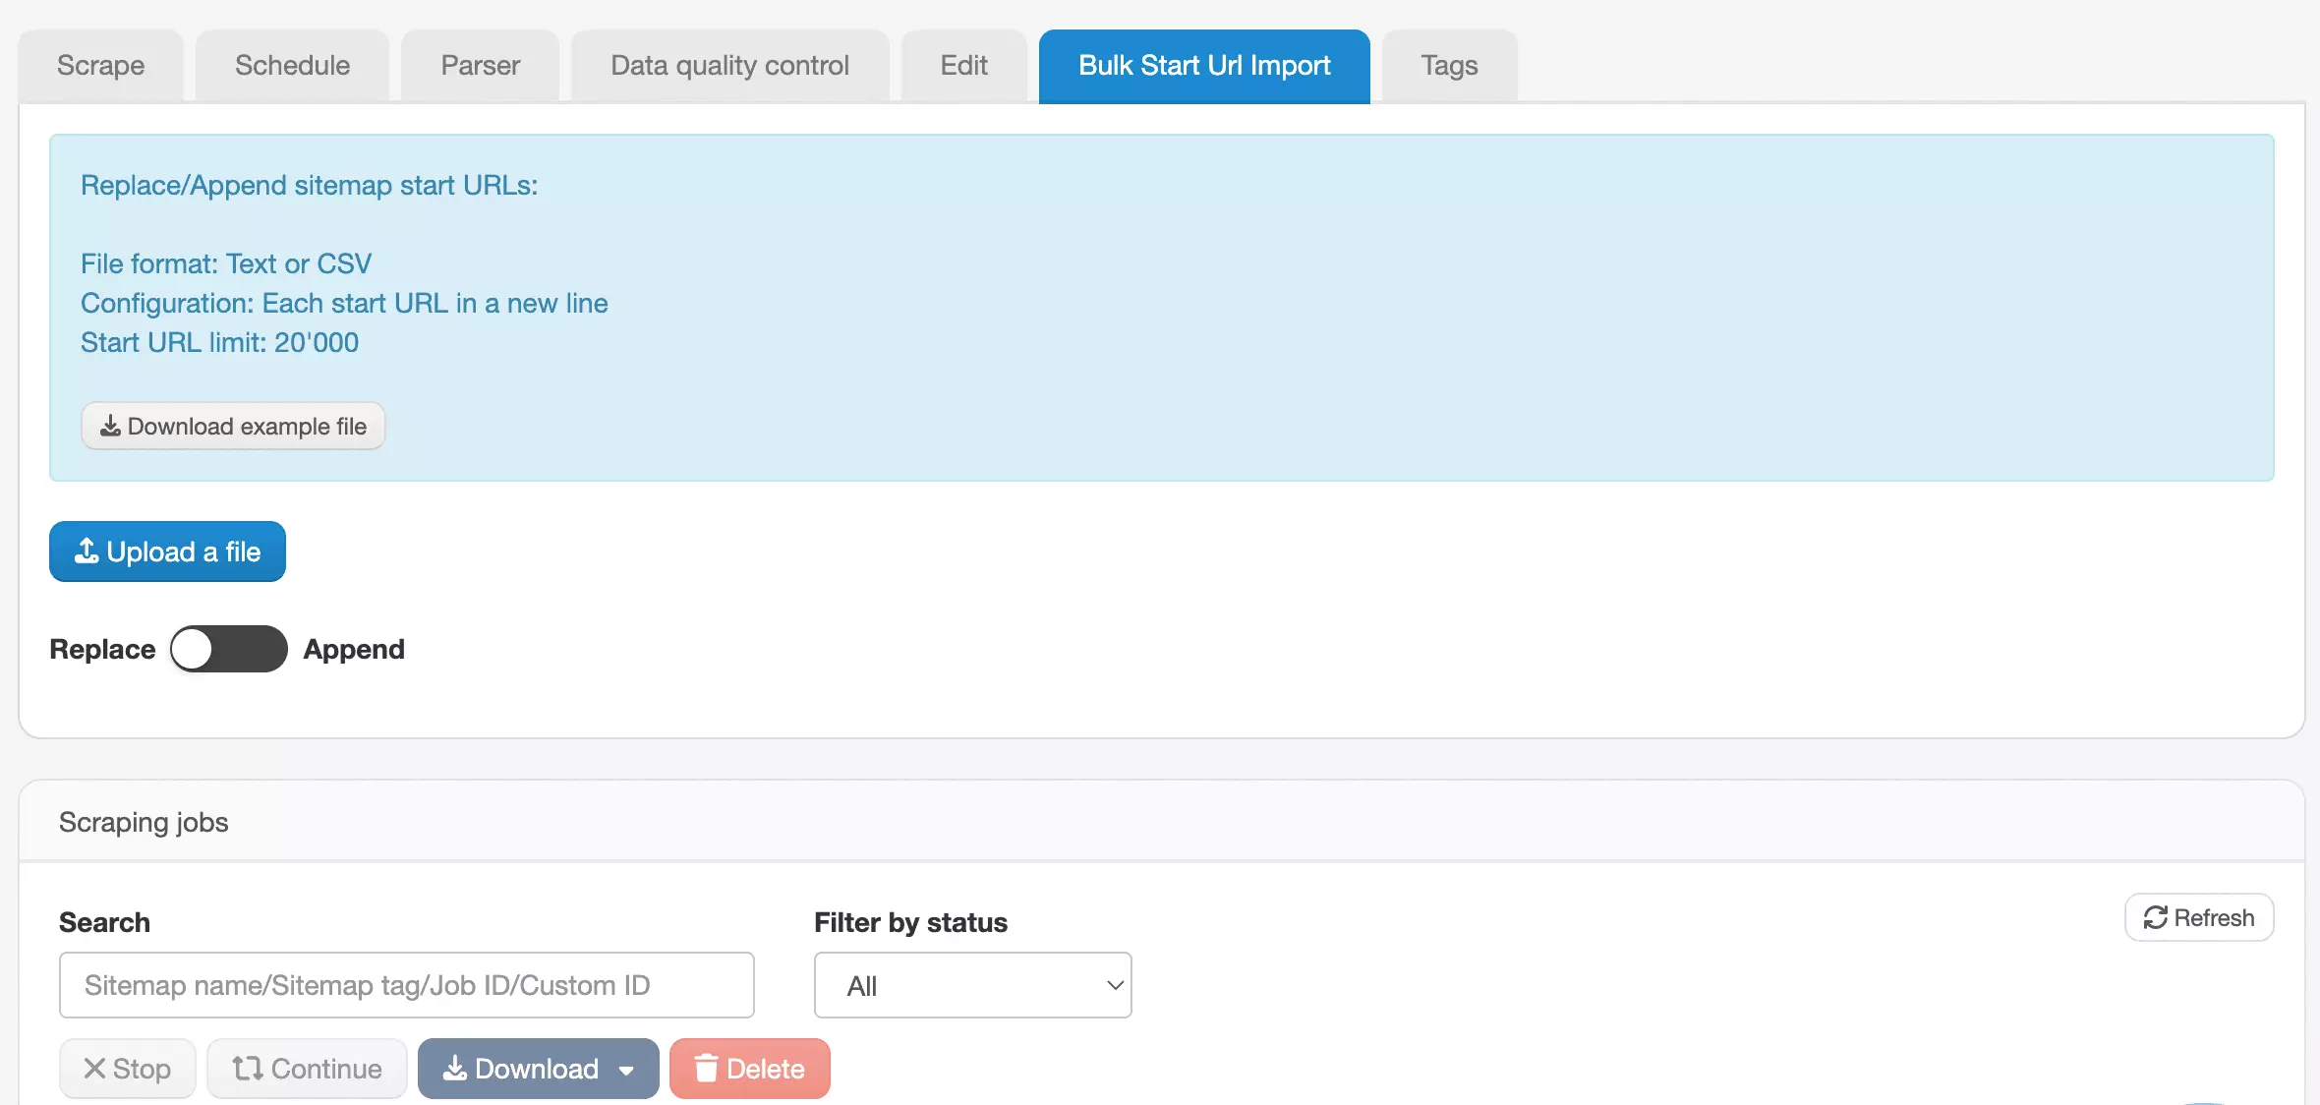Click the Start URL limit text
Screen dimensions: 2320x1105
point(219,342)
